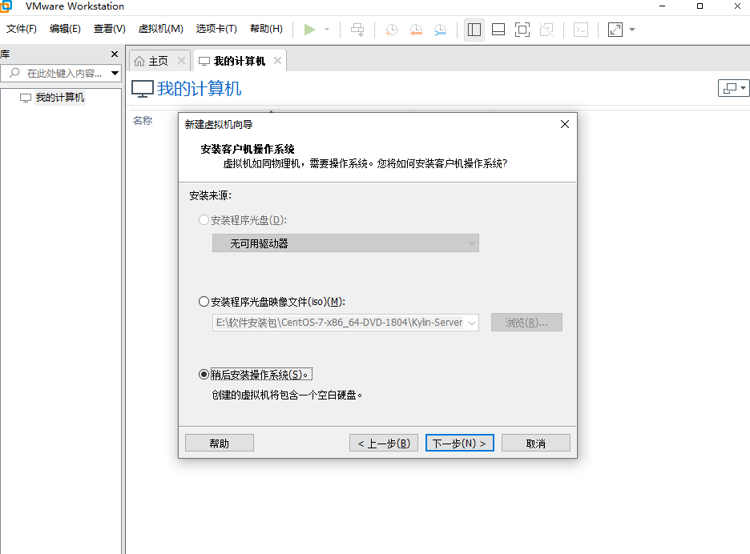
Task: Minimize the VMware Workstation window
Action: tap(663, 6)
